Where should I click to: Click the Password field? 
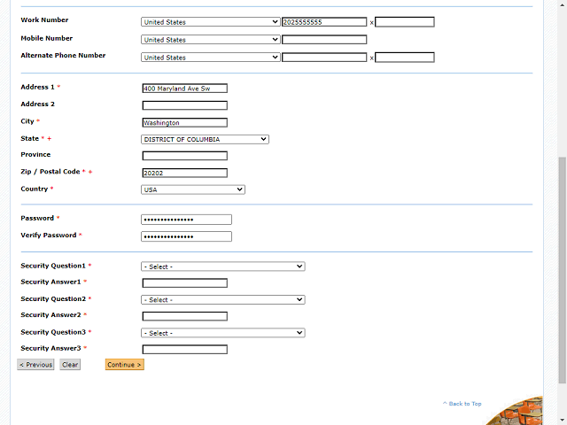pyautogui.click(x=187, y=220)
